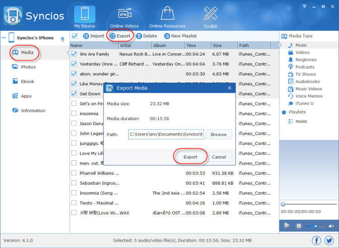Click the Import toolbar button
339x248 pixels.
pyautogui.click(x=94, y=36)
